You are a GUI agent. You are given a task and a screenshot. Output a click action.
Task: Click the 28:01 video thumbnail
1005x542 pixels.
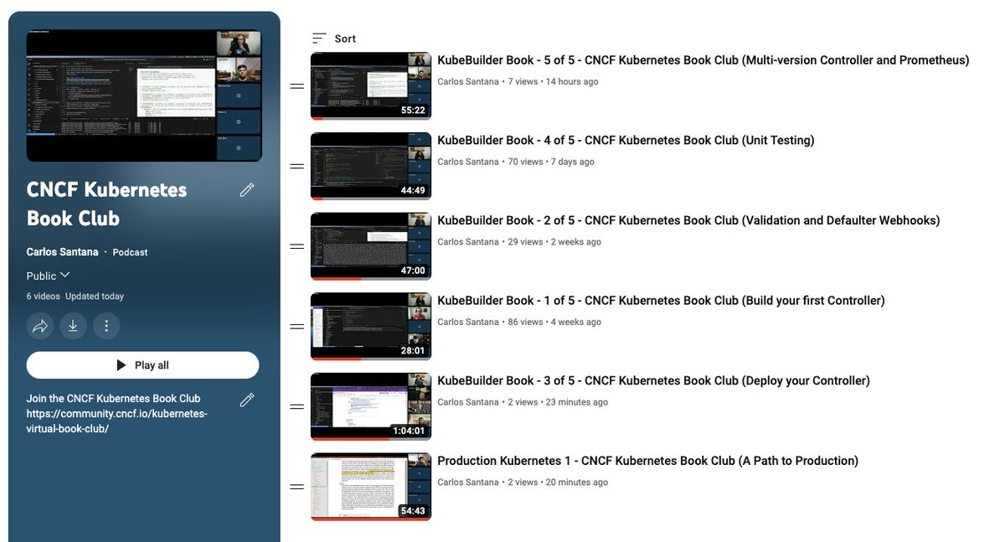tap(371, 327)
